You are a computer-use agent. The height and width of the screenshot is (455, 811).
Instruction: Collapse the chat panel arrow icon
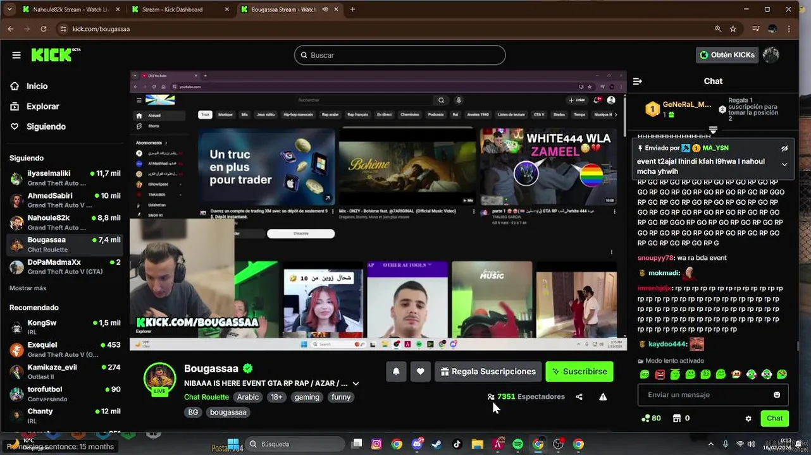point(638,81)
